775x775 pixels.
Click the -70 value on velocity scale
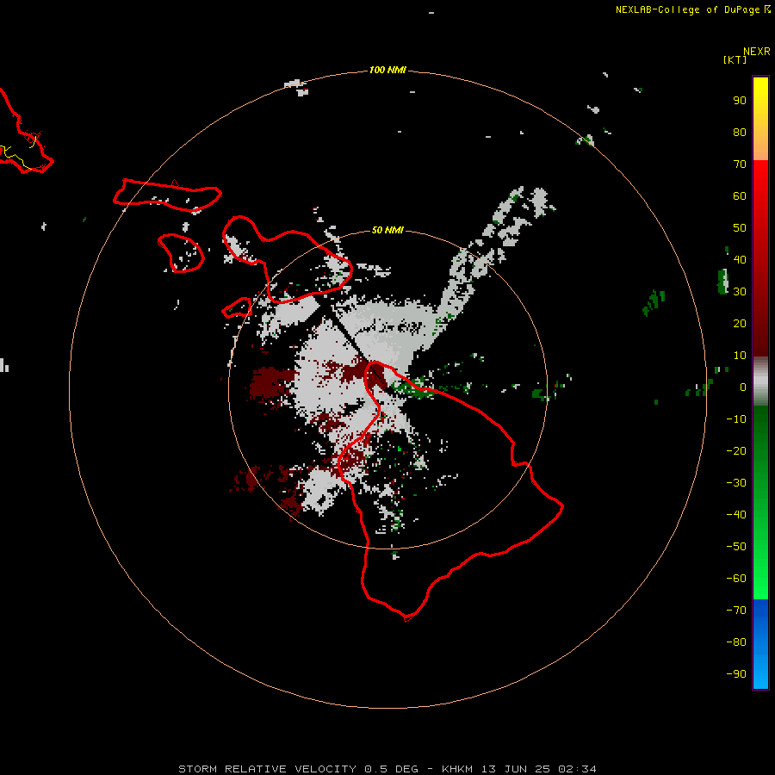(x=736, y=611)
